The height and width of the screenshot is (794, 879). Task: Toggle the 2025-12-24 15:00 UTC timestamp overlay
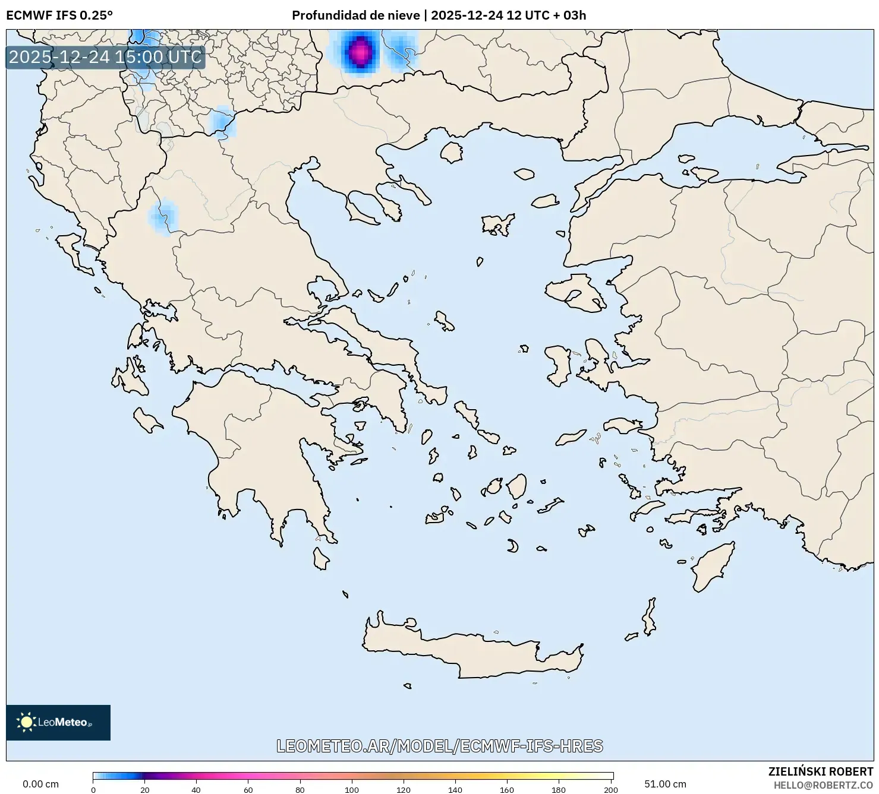tap(105, 58)
